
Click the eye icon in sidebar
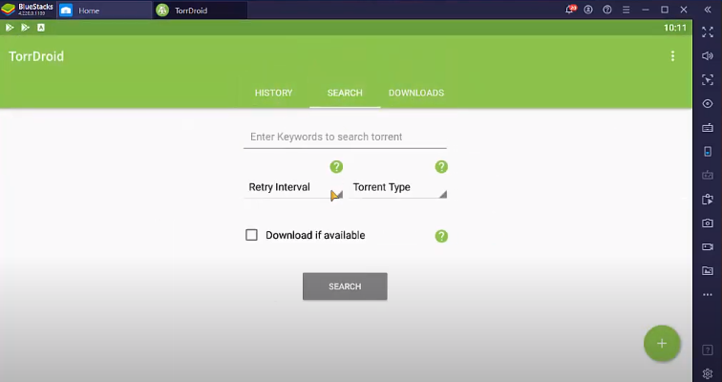pyautogui.click(x=708, y=103)
